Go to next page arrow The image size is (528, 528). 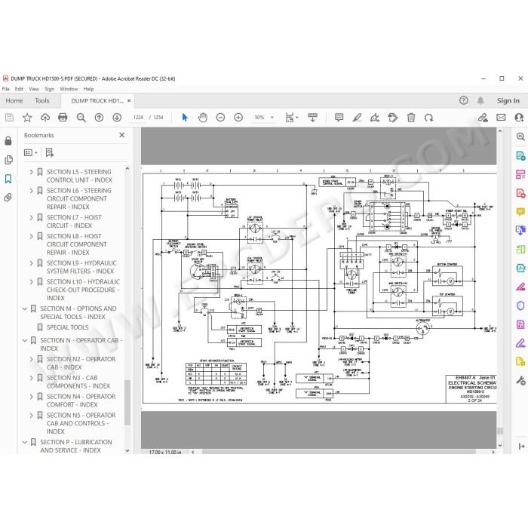(x=117, y=118)
